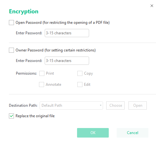Close the Encryption dialog with the X icon
The image size is (156, 142).
coord(152,6)
